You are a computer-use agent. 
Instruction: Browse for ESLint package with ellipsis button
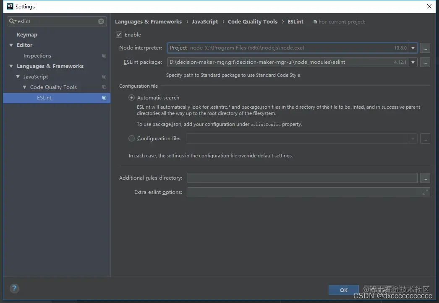pos(425,62)
